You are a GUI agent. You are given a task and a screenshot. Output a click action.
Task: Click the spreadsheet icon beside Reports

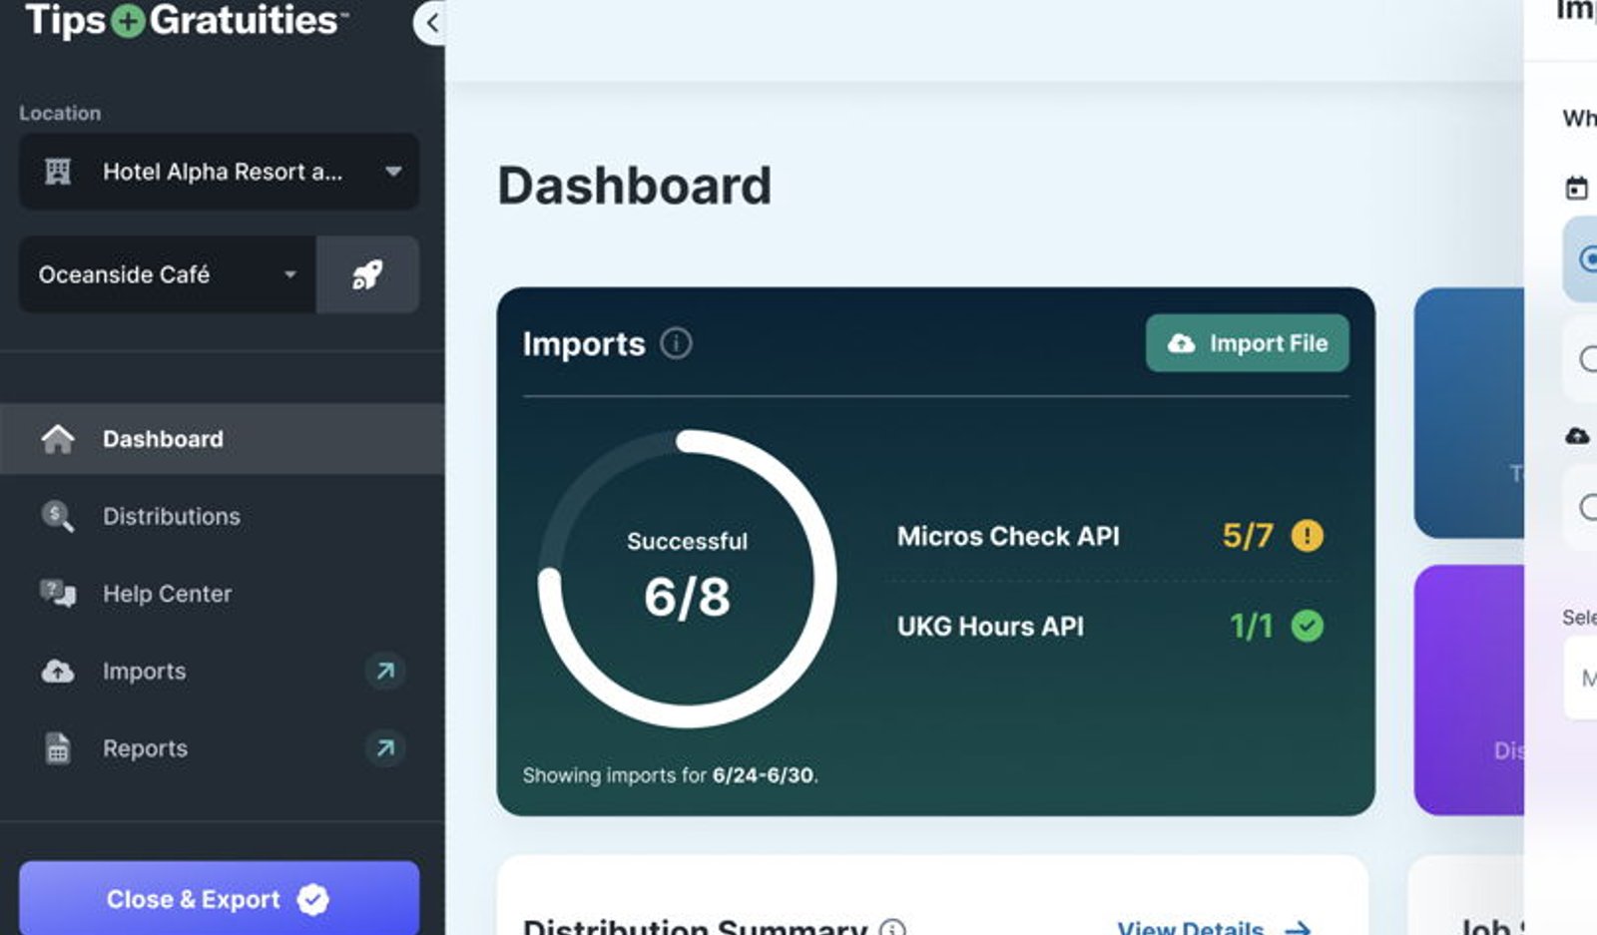[x=58, y=748]
